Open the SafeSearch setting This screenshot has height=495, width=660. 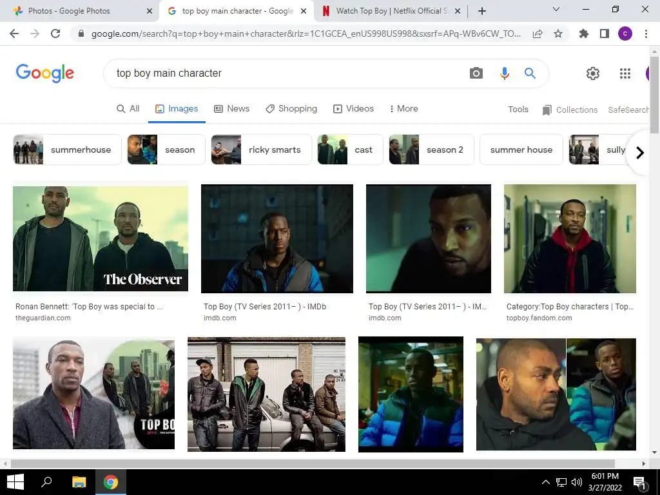628,110
